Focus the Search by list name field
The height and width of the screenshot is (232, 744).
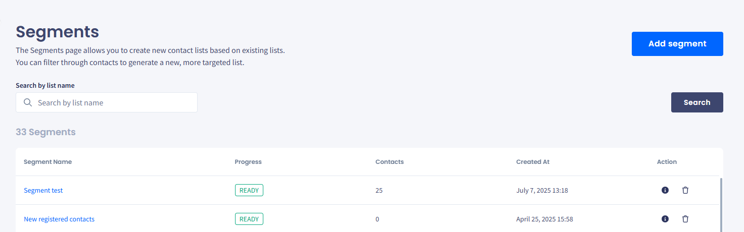pyautogui.click(x=107, y=102)
